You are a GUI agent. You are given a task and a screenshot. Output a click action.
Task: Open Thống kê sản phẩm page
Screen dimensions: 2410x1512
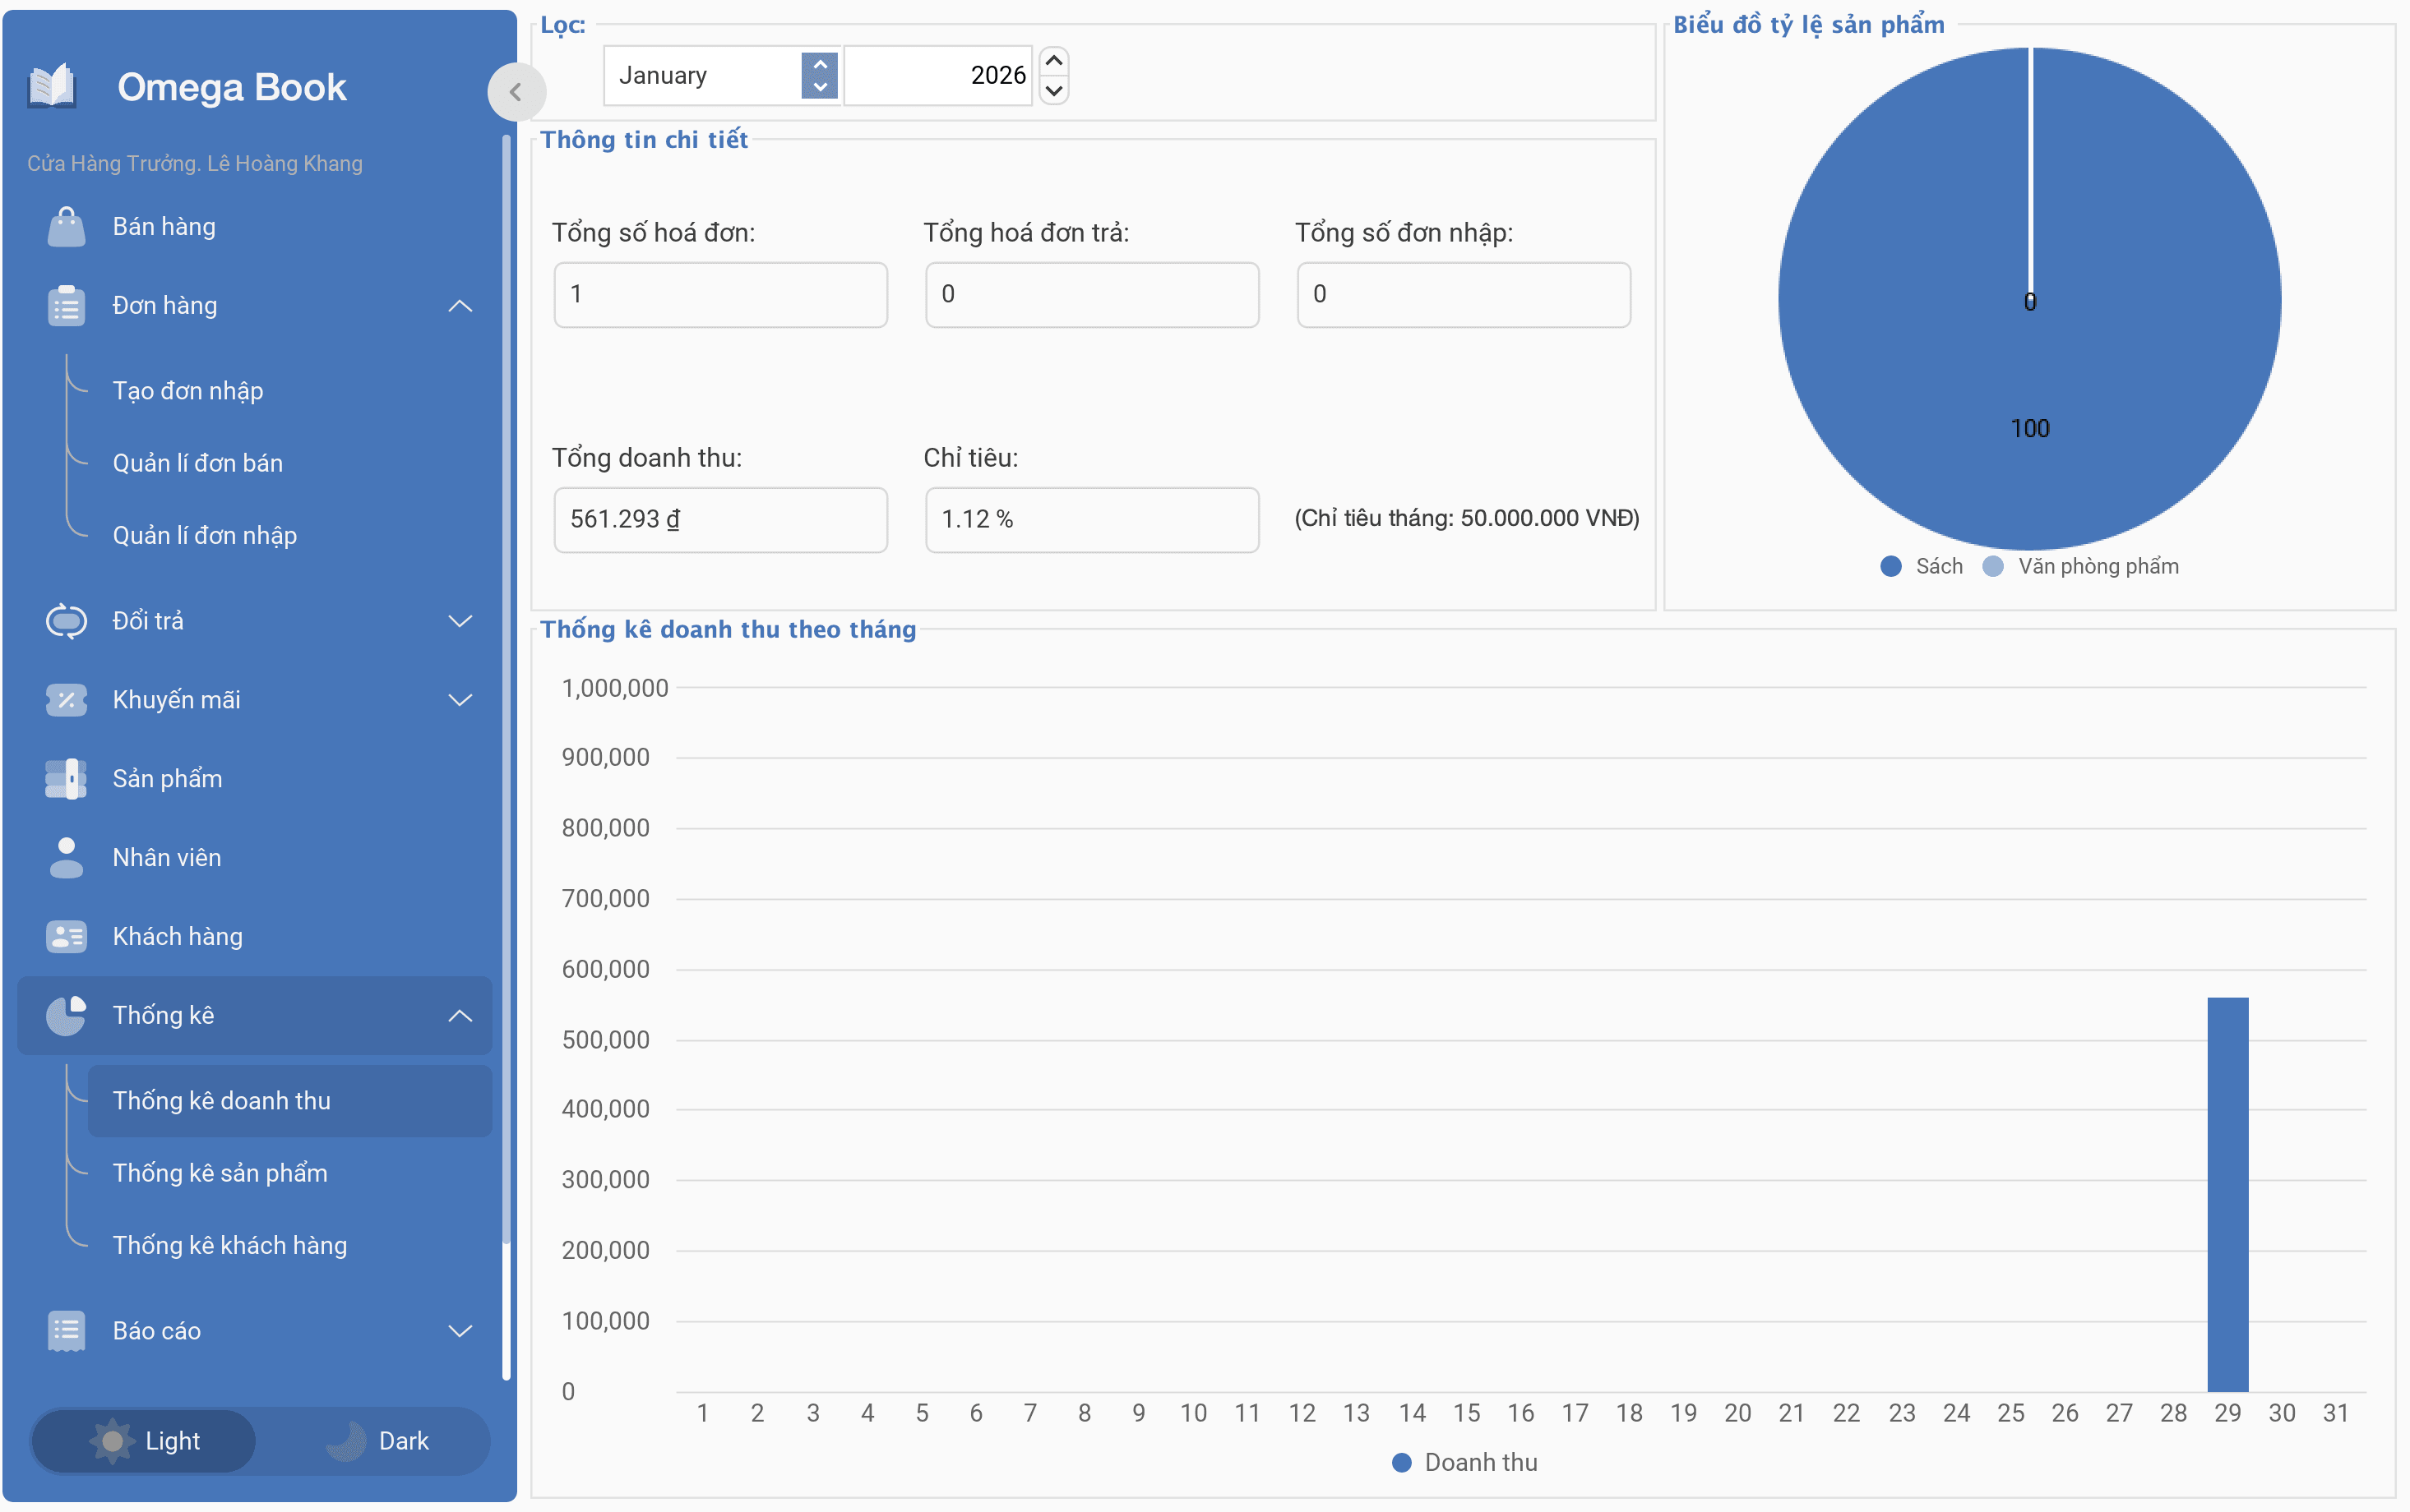click(x=220, y=1173)
